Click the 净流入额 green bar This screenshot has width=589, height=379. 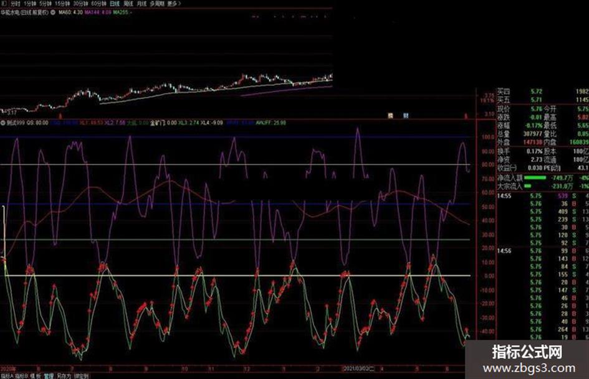point(535,177)
